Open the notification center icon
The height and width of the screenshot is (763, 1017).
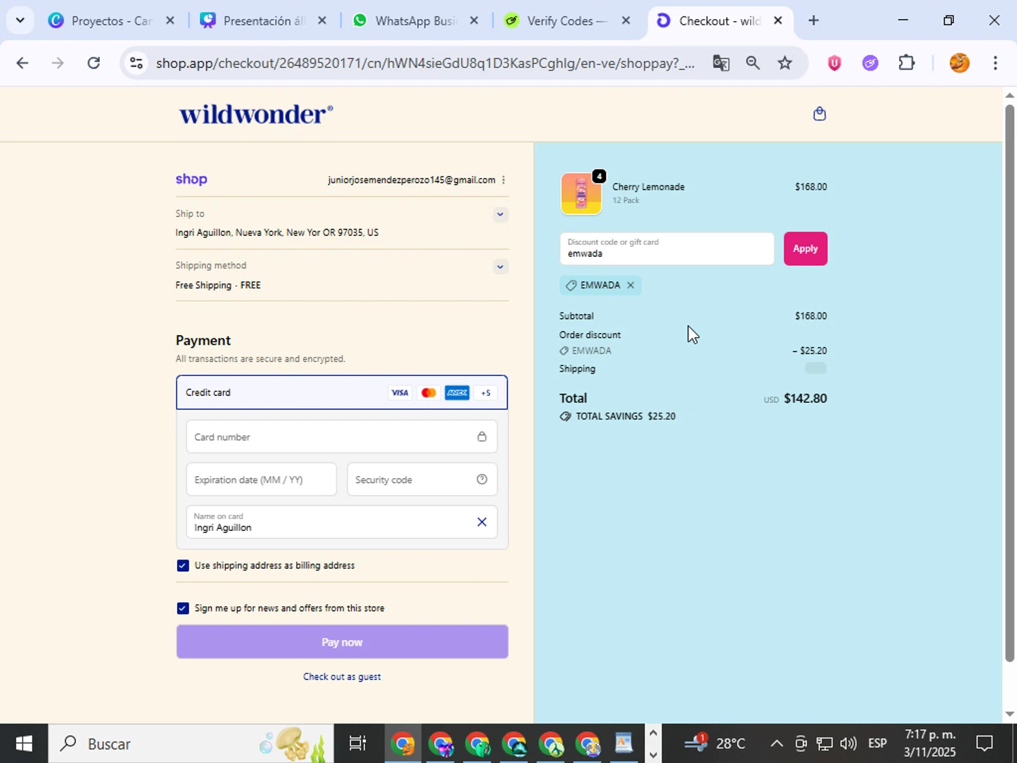(984, 744)
